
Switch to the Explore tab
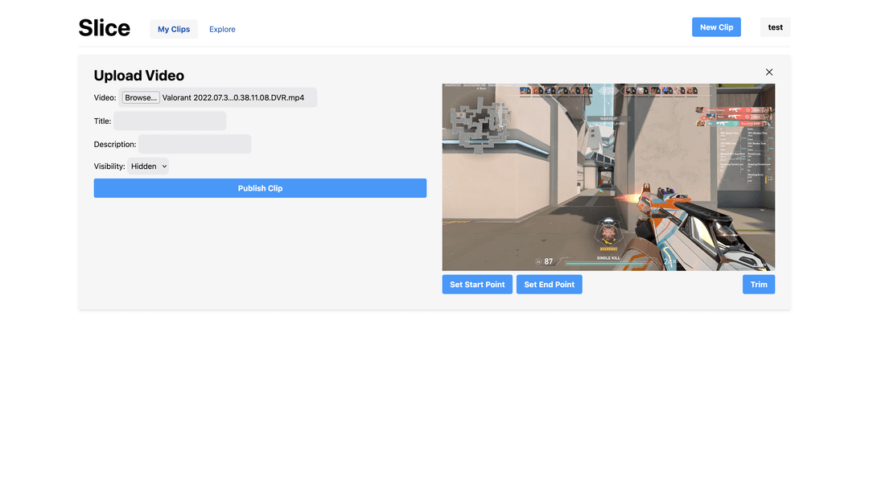[x=222, y=29]
